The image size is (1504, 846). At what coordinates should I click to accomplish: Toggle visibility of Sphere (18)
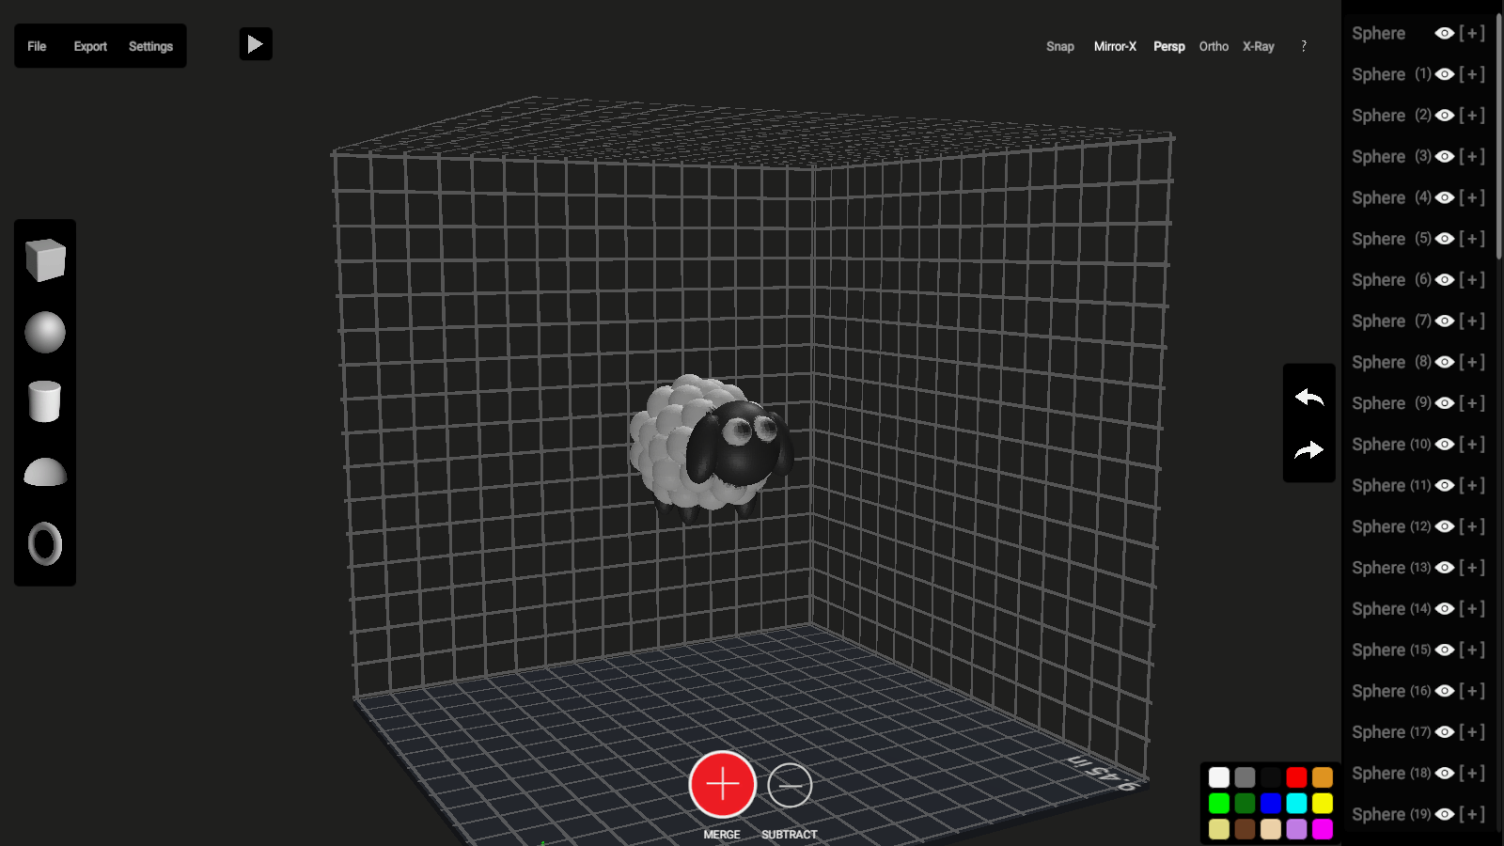[x=1445, y=774]
